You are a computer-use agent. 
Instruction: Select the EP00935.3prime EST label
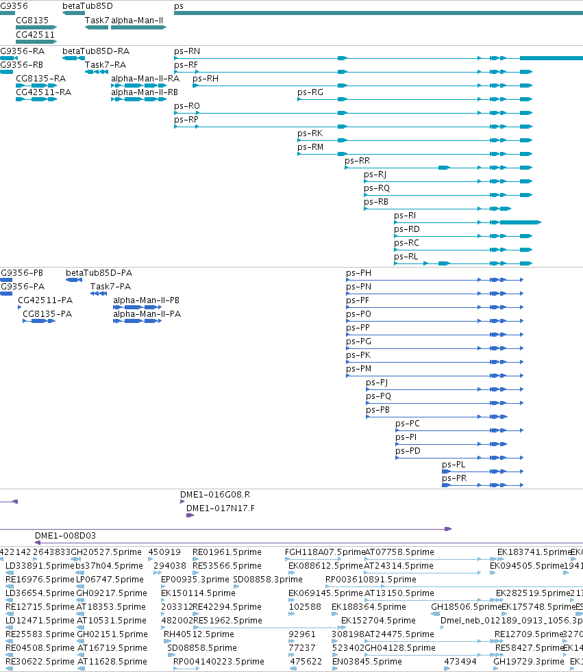coord(195,580)
